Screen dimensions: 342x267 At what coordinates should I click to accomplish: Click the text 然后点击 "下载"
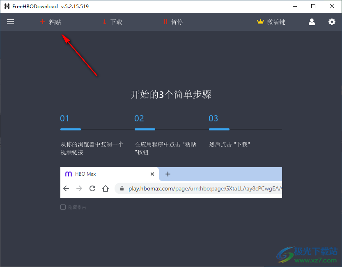tap(230, 144)
